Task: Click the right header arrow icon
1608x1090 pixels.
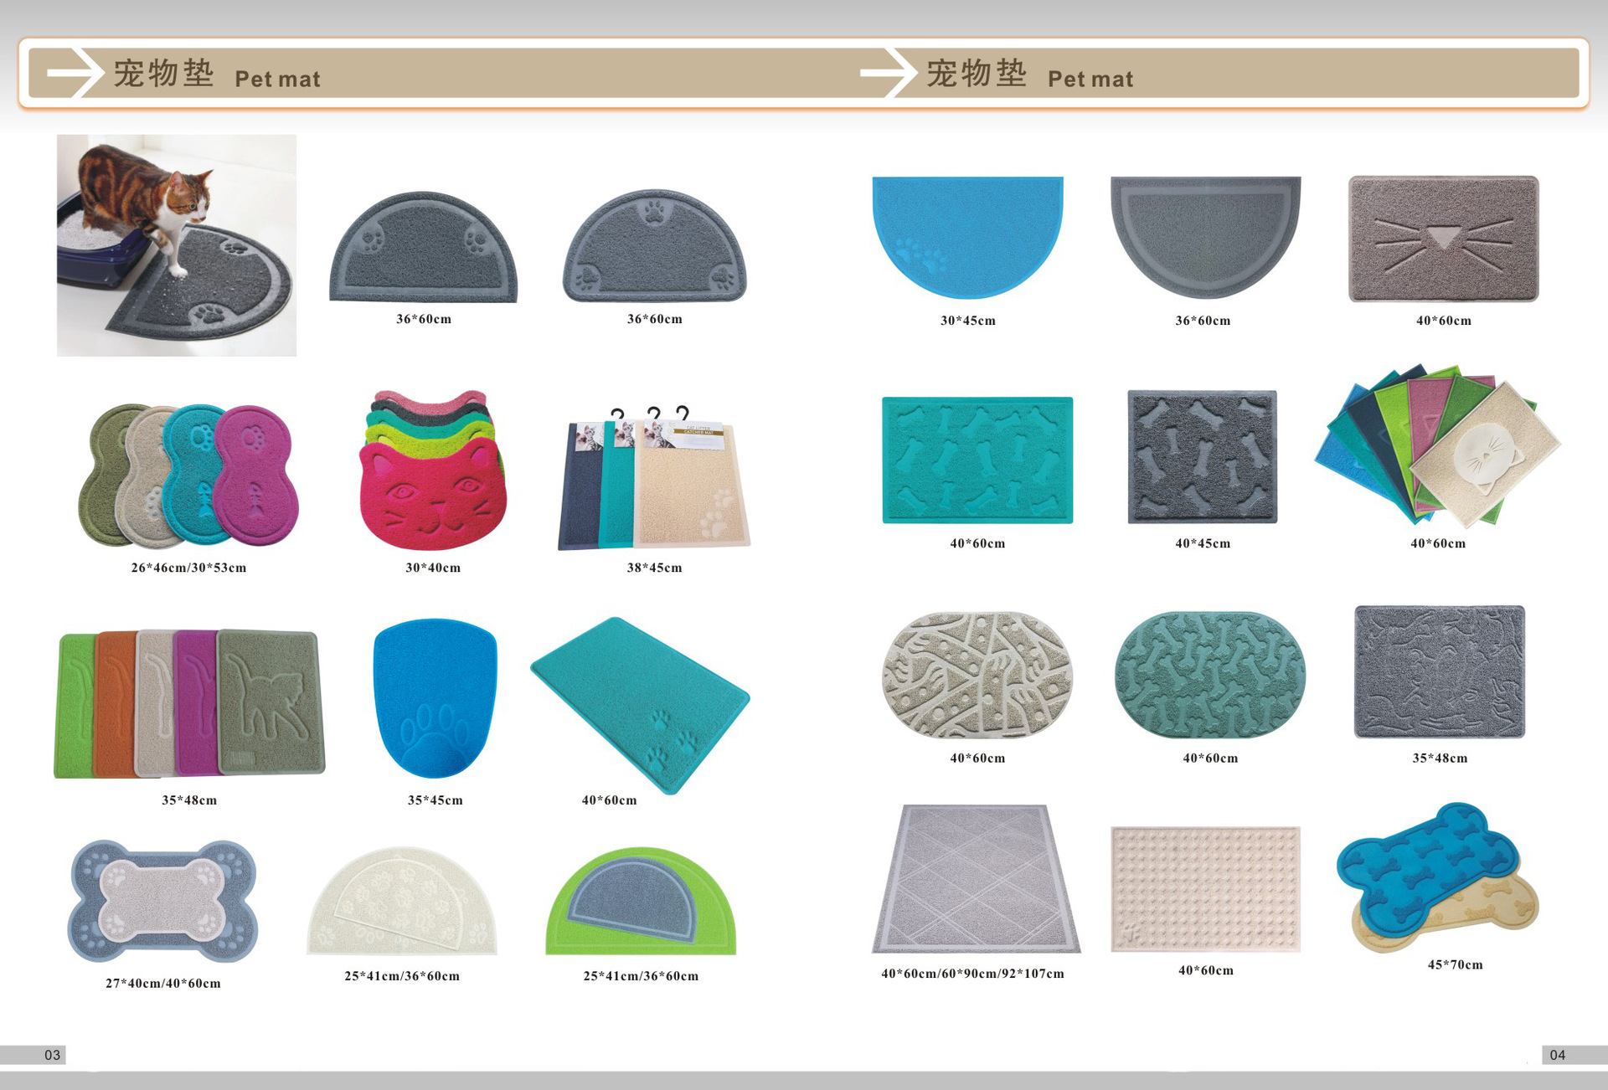Action: tap(886, 73)
